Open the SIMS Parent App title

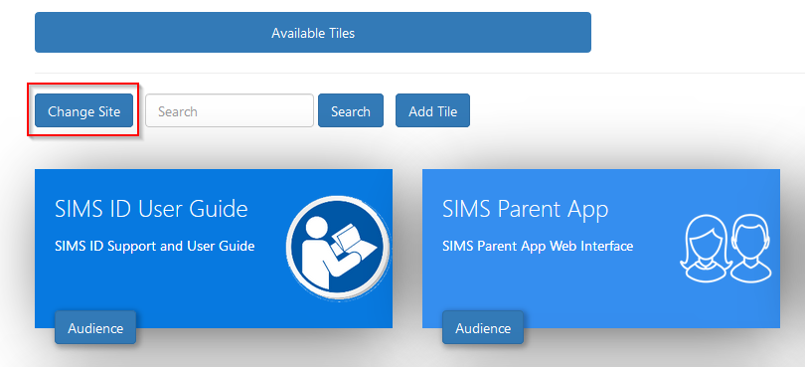(x=525, y=210)
